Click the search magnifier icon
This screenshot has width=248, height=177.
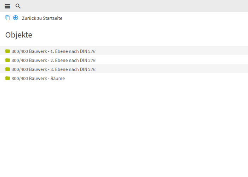(x=18, y=6)
